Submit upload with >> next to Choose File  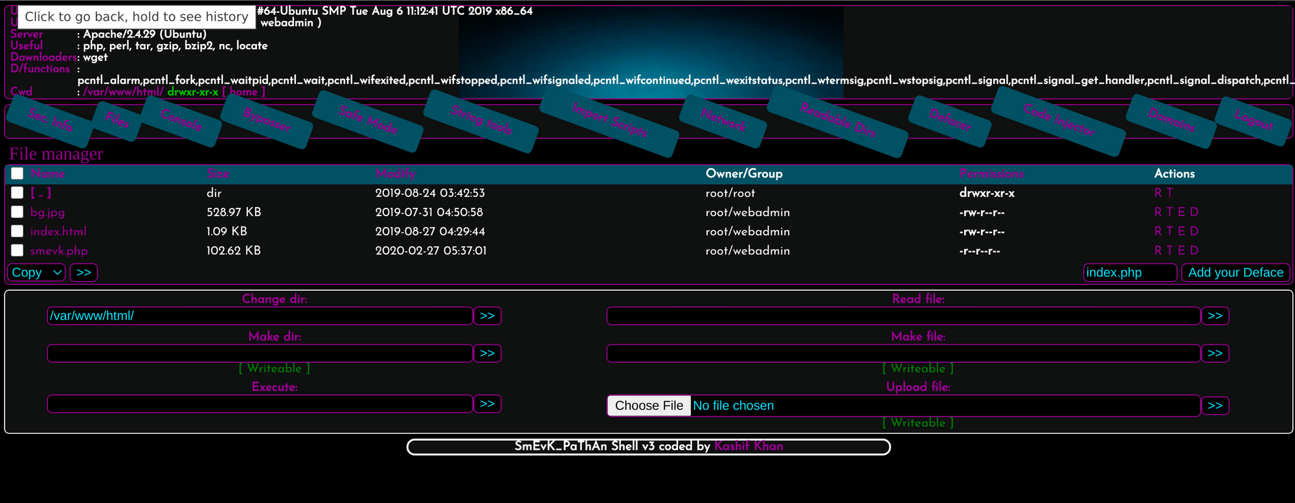pos(1215,406)
